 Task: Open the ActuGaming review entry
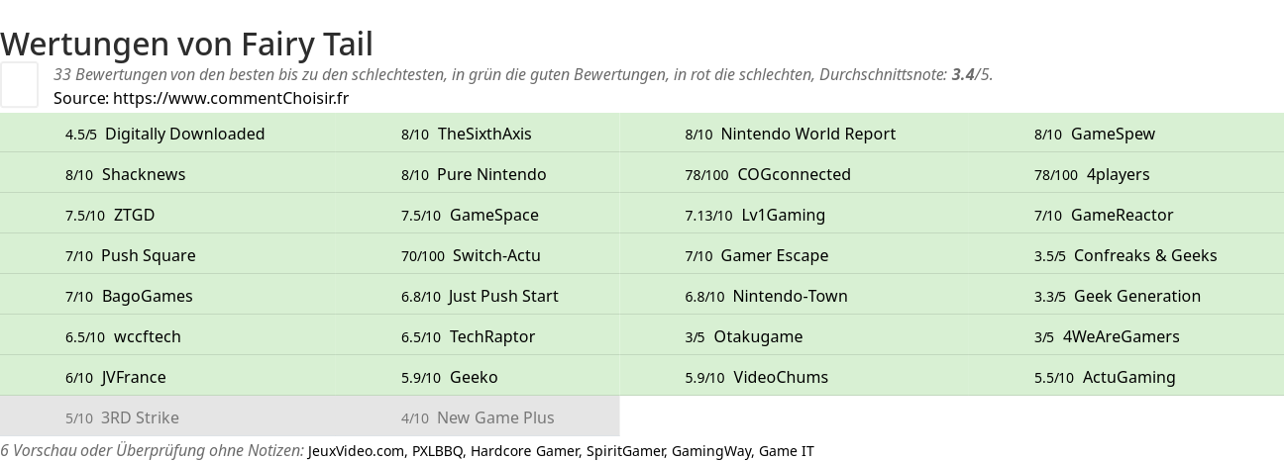tap(1129, 377)
